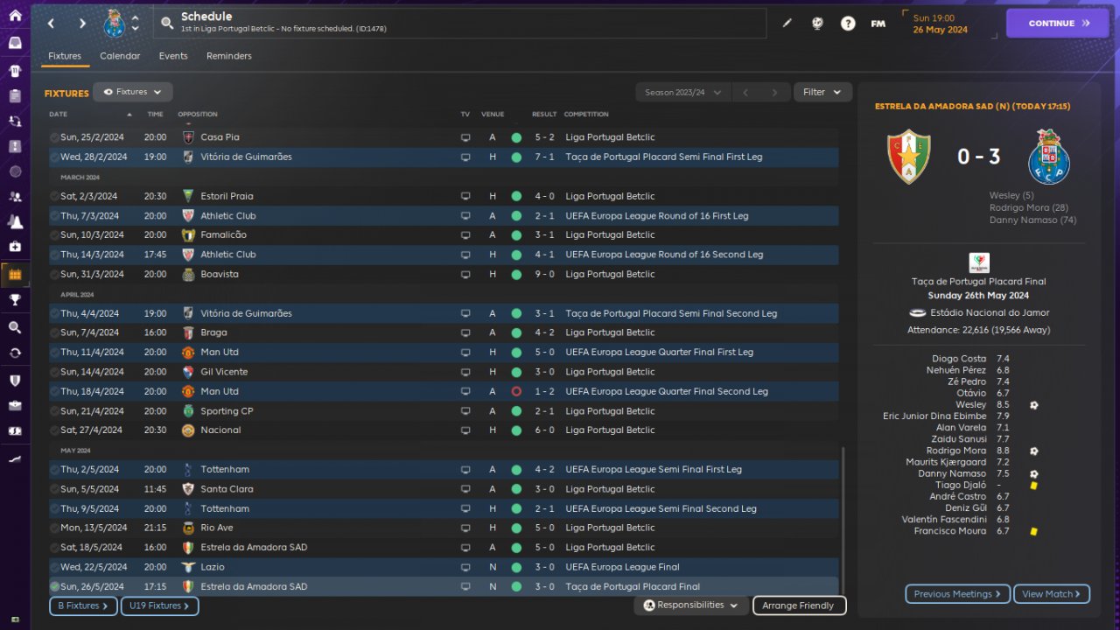
Task: Click the search magnifier icon in the top bar
Action: point(167,24)
